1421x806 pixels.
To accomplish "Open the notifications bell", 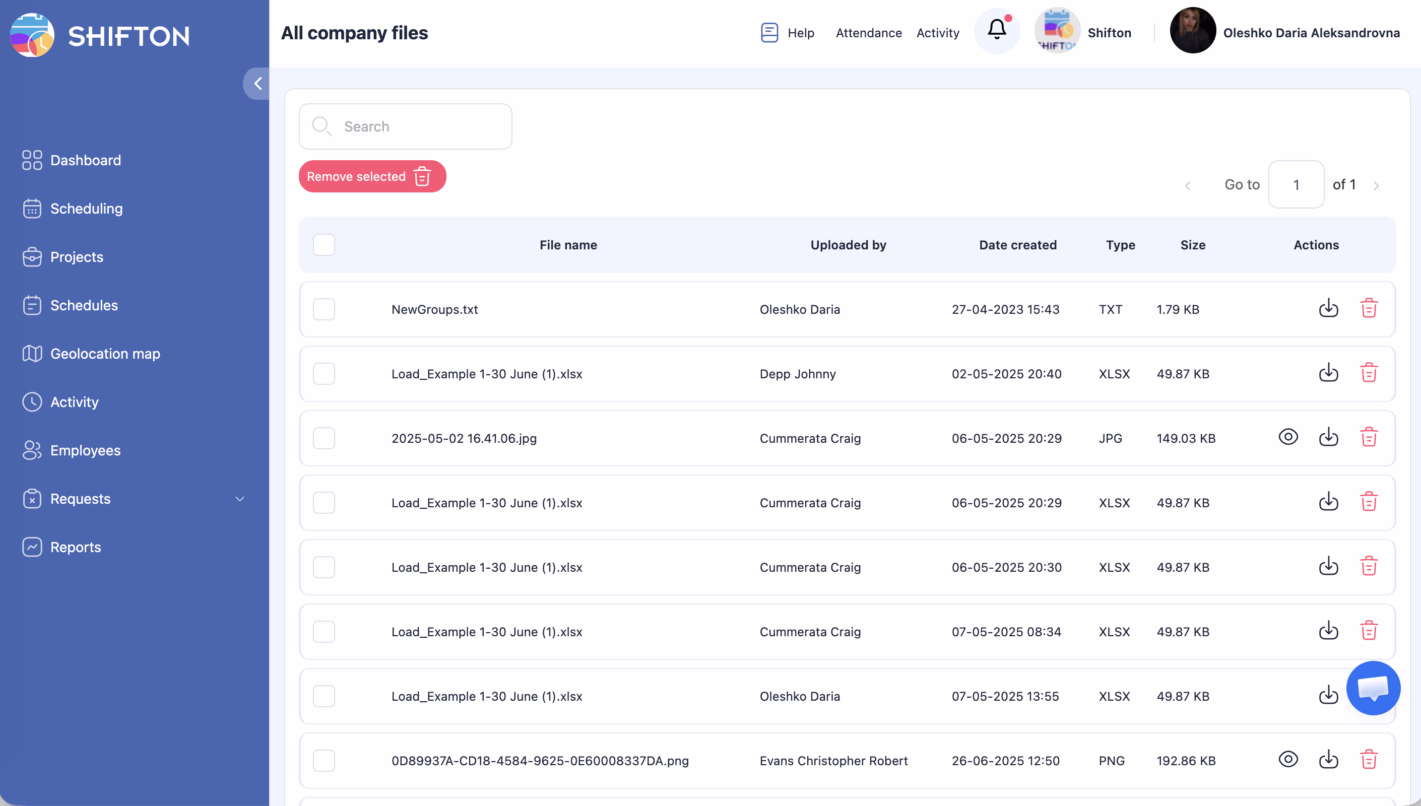I will point(996,30).
